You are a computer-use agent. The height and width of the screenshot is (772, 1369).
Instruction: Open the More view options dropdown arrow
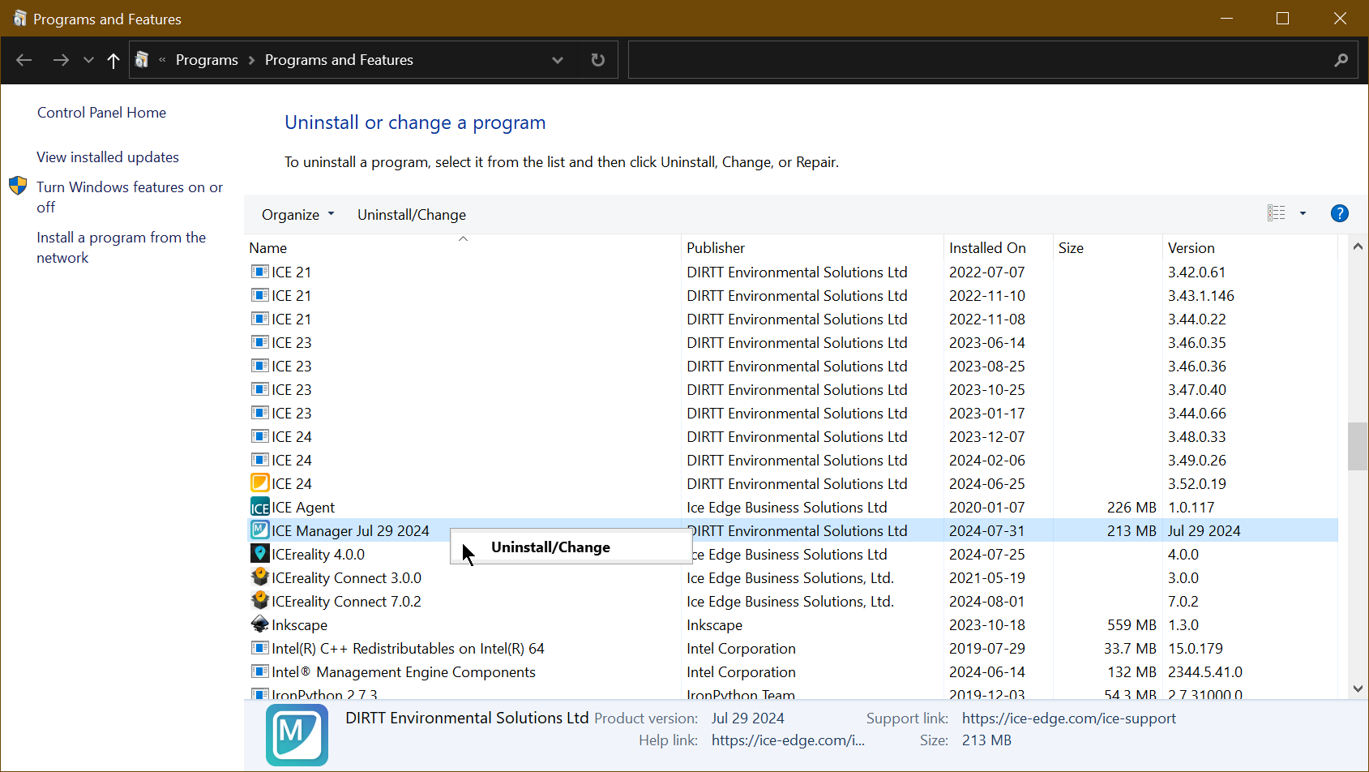click(x=1303, y=213)
